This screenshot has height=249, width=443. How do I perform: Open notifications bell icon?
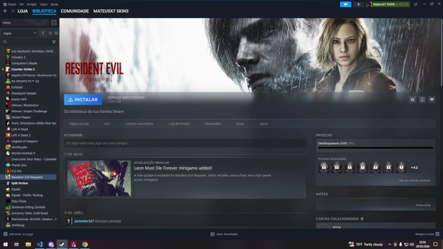click(x=358, y=4)
